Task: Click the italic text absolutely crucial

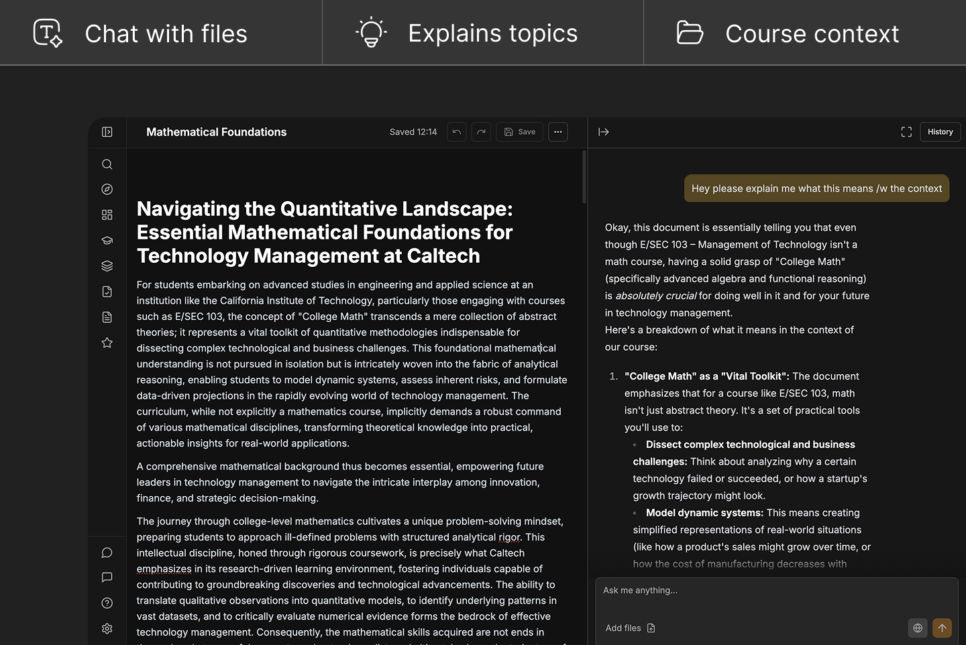Action: tap(655, 296)
